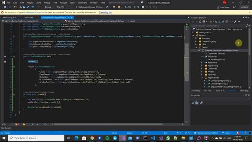252x142 pixels.
Task: Open the Build menu
Action: 39,3
